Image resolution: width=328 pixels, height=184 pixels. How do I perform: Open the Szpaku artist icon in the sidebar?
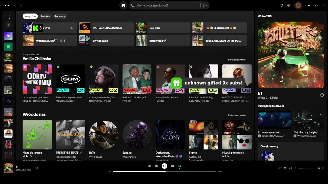click(8, 79)
